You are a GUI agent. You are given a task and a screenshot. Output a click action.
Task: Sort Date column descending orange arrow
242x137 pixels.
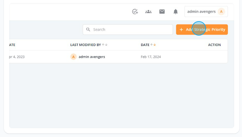coord(154,45)
